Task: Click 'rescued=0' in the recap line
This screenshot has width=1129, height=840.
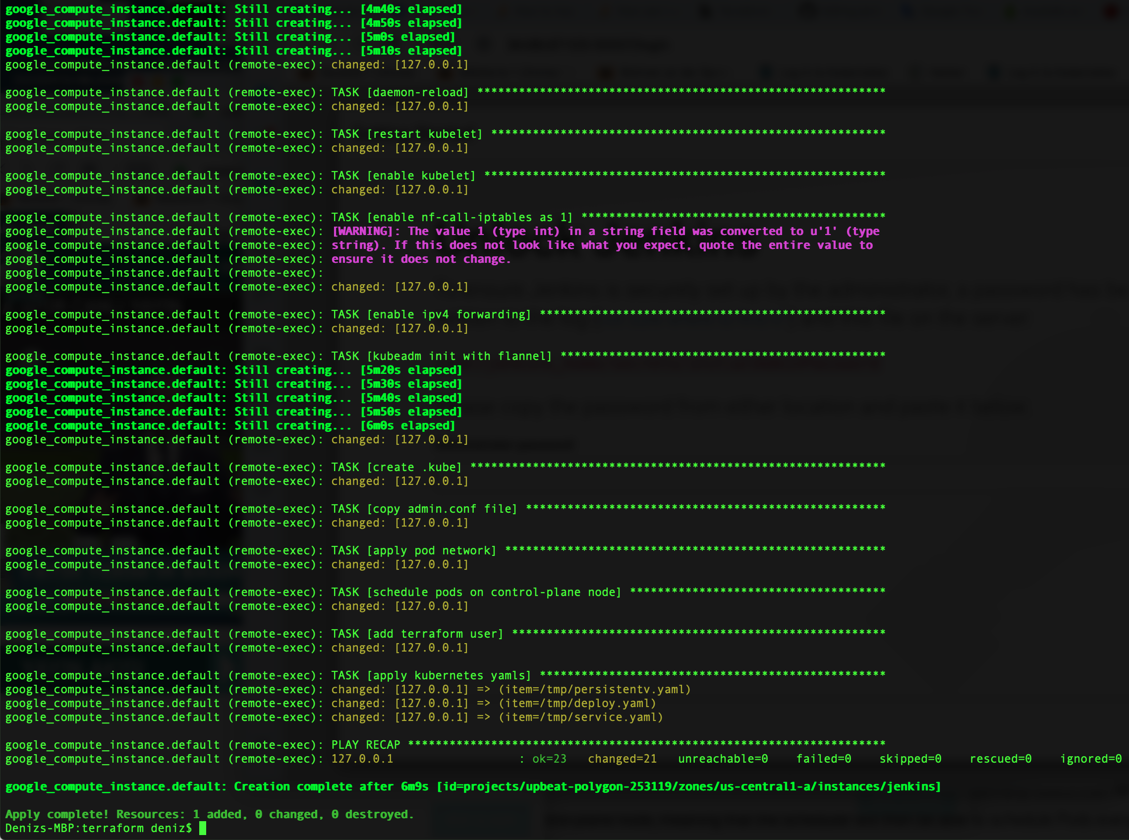Action: (1001, 759)
